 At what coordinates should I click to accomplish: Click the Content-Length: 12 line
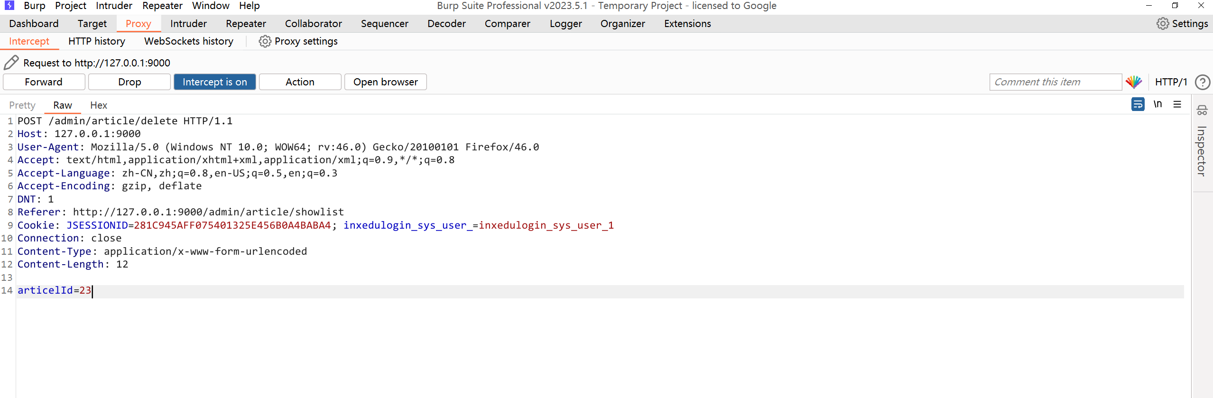(73, 264)
